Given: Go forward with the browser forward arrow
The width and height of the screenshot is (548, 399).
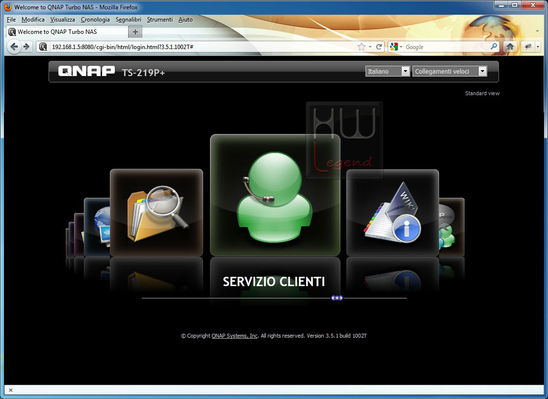Looking at the screenshot, I should (26, 47).
